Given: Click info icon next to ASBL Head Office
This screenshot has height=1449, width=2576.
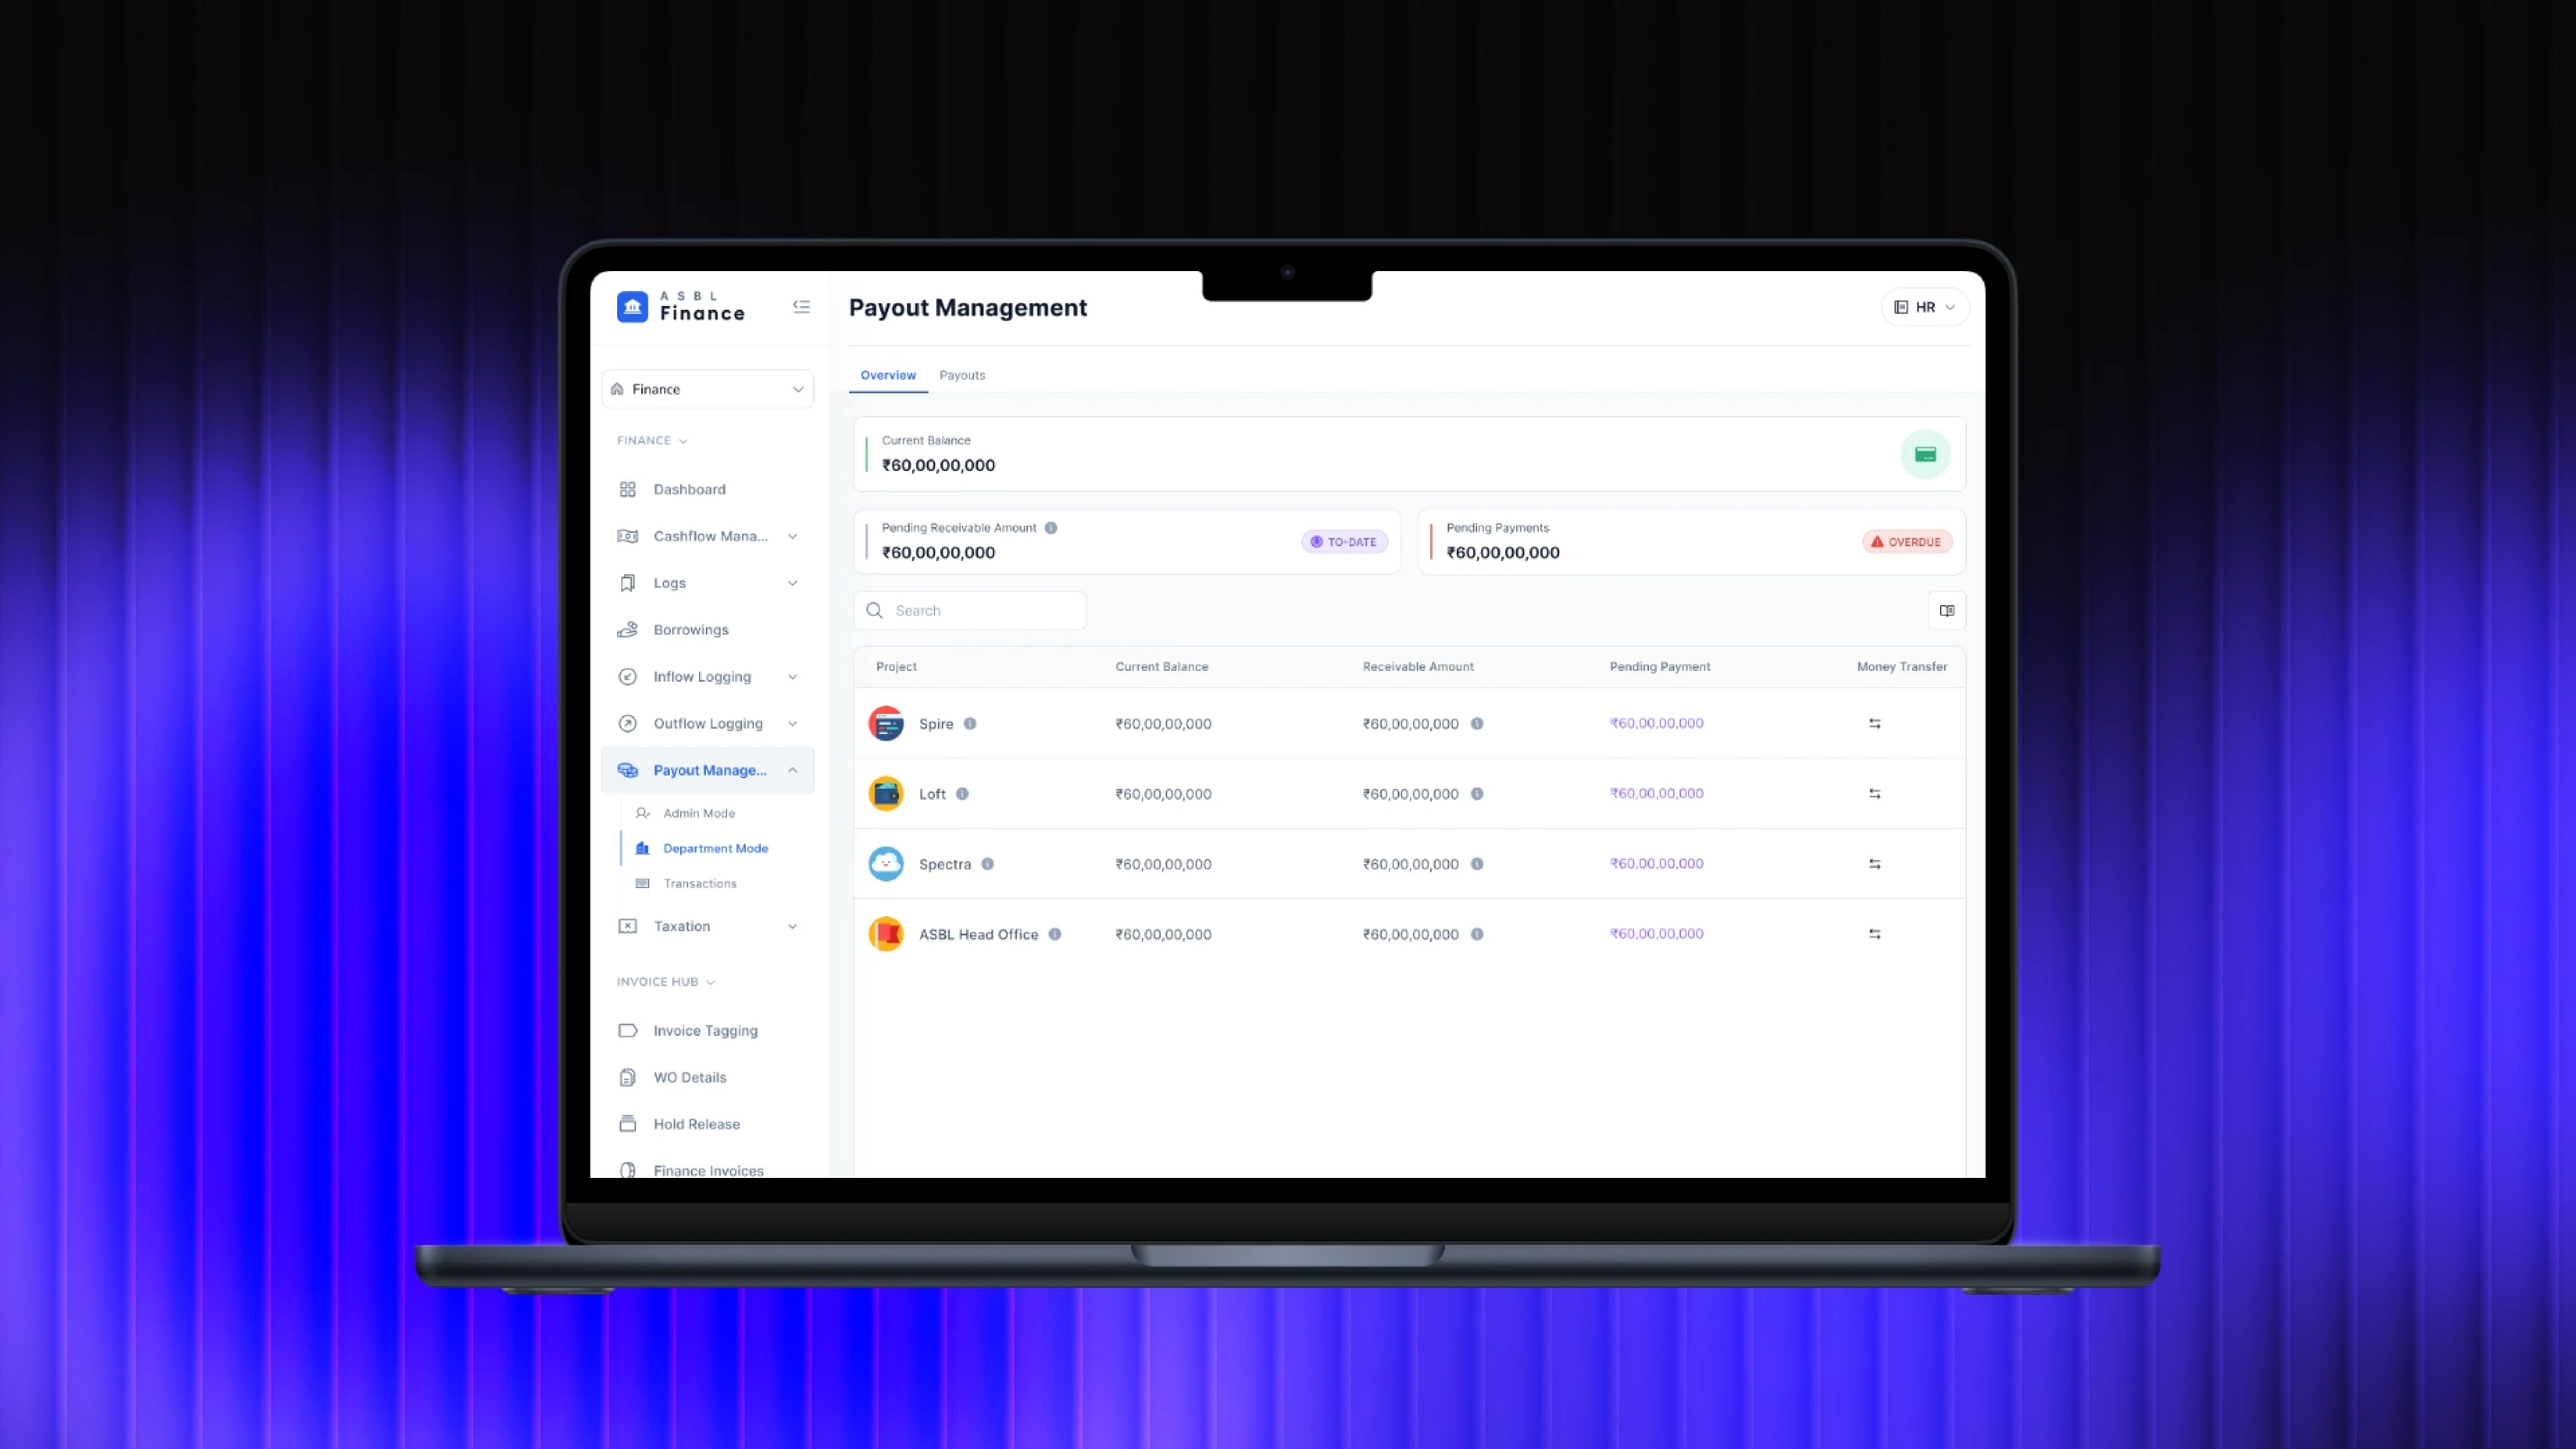Looking at the screenshot, I should point(1055,934).
